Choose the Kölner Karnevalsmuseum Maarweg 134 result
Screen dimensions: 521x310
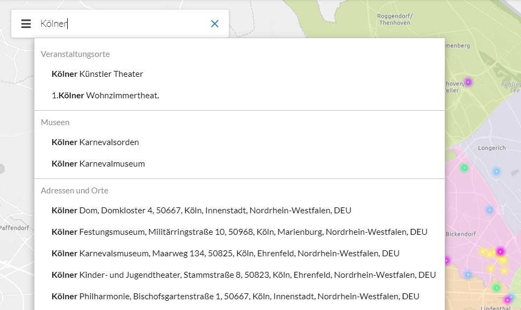coord(225,253)
